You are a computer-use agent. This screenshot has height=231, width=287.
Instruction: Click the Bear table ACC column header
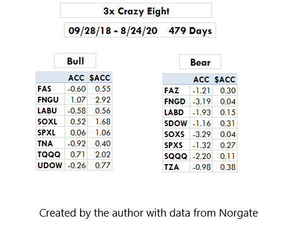tap(201, 79)
